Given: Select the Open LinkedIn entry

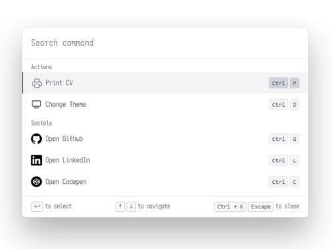Looking at the screenshot, I should click(165, 160).
